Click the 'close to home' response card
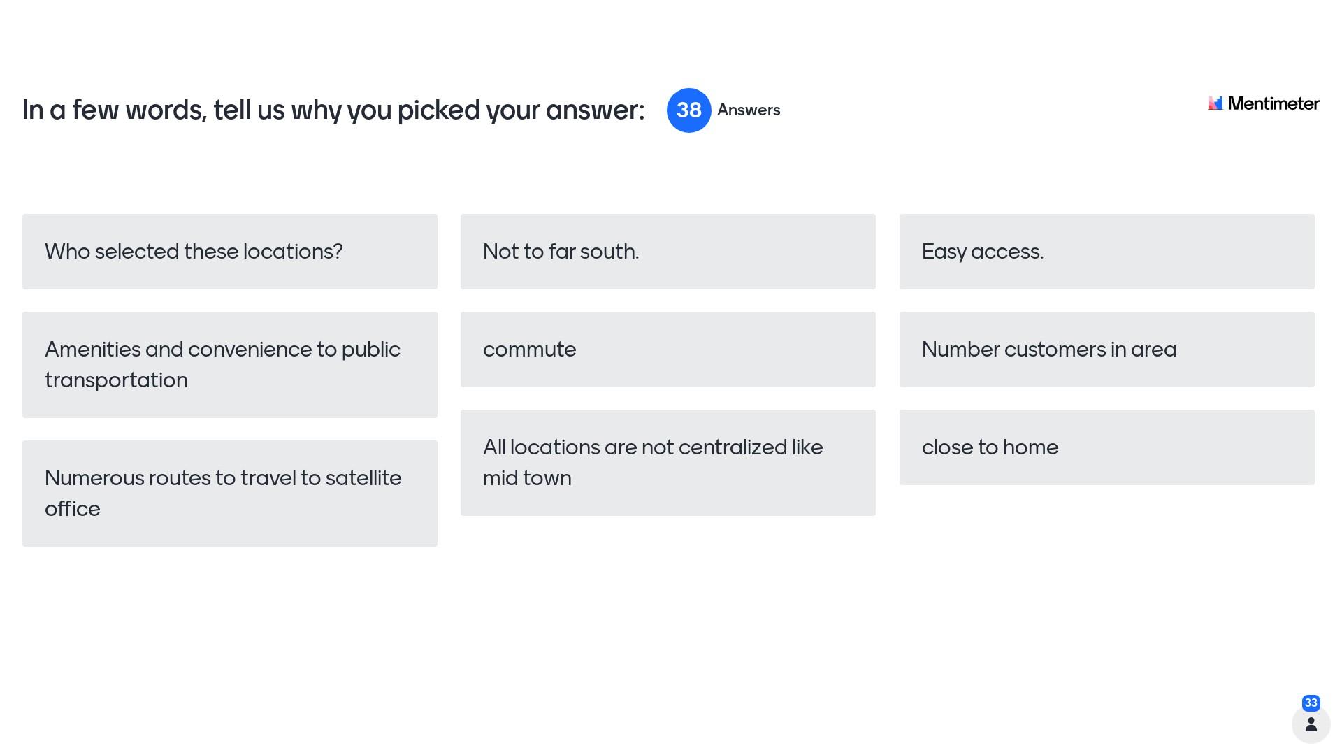 1106,447
